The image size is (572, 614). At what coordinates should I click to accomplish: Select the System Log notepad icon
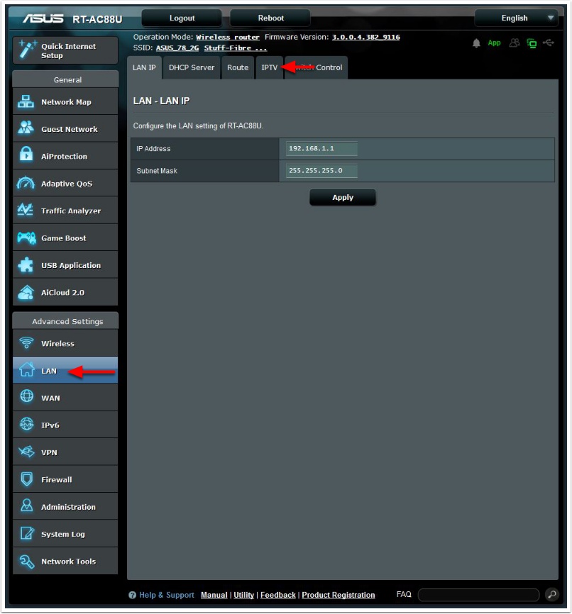[27, 533]
